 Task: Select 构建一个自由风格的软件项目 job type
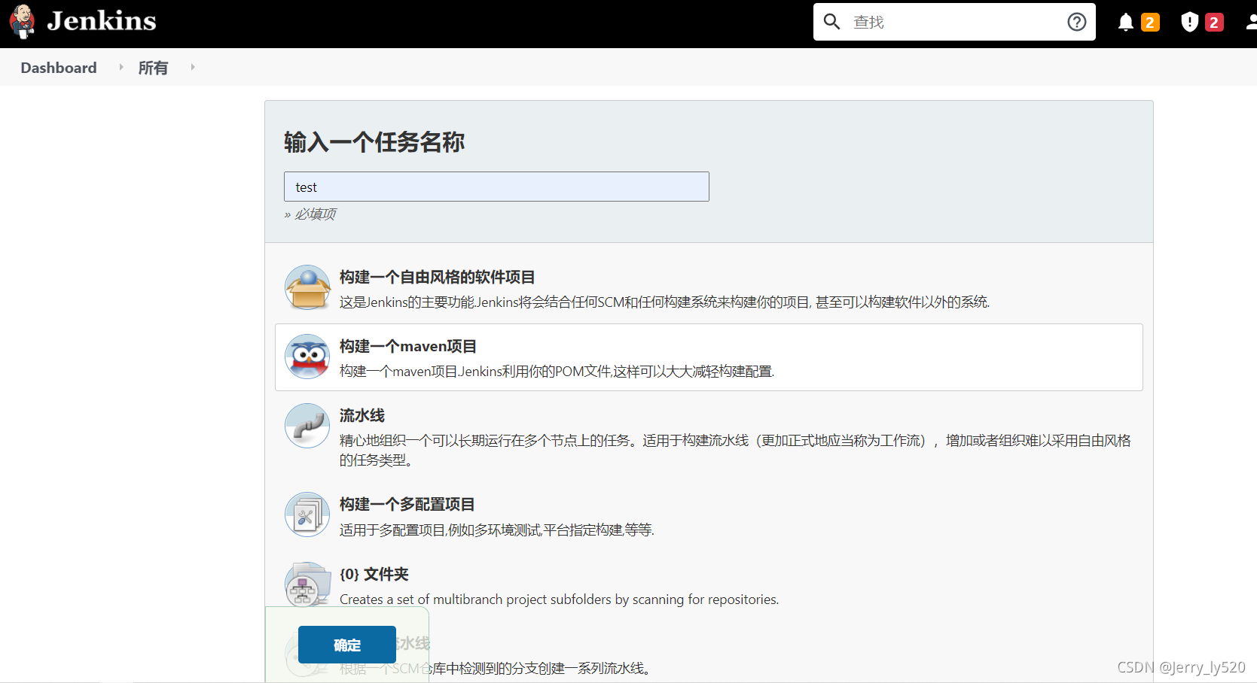pyautogui.click(x=436, y=277)
